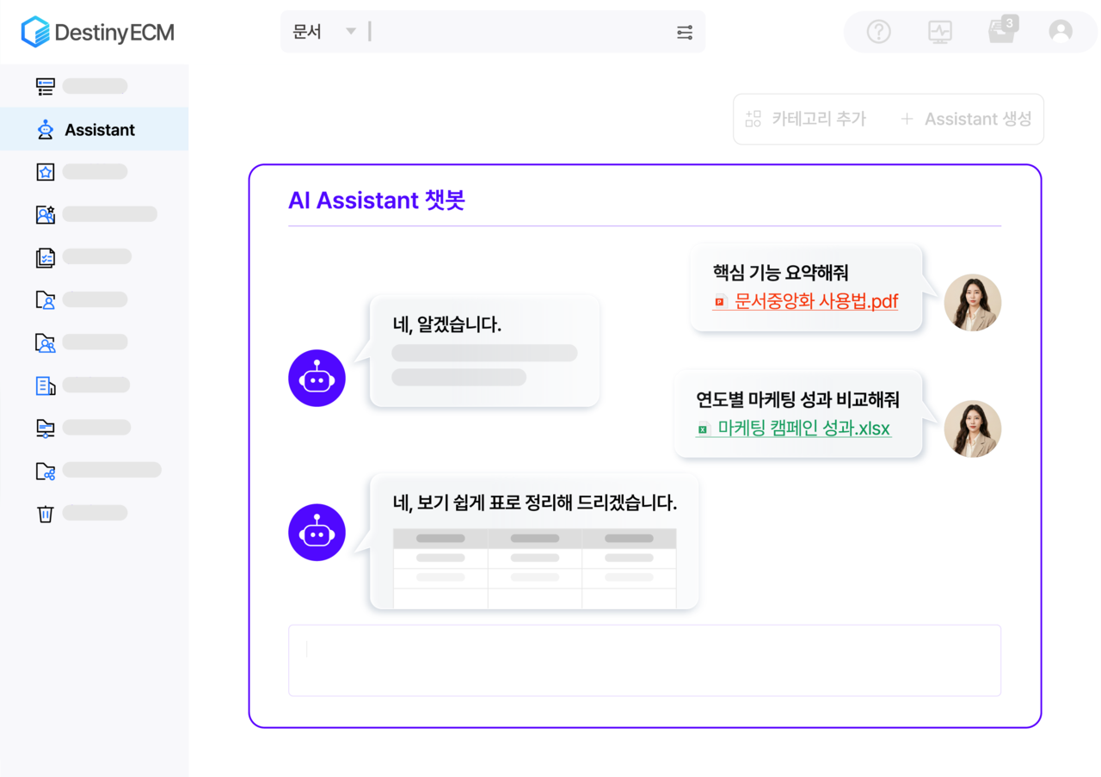Open the personal user folder icon
The image size is (1101, 777).
point(45,299)
